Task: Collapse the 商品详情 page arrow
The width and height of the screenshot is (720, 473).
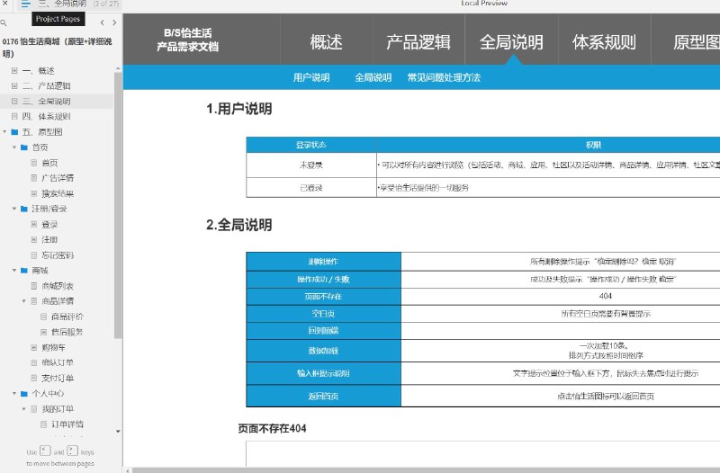Action: click(24, 301)
